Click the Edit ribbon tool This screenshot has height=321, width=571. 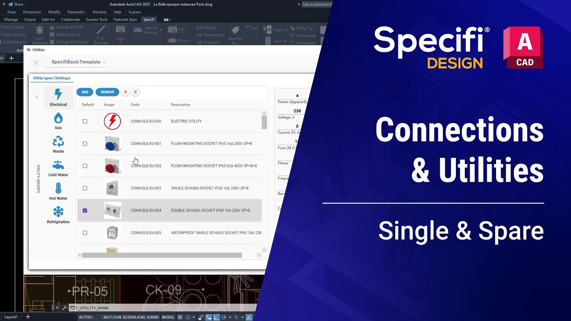[x=177, y=29]
